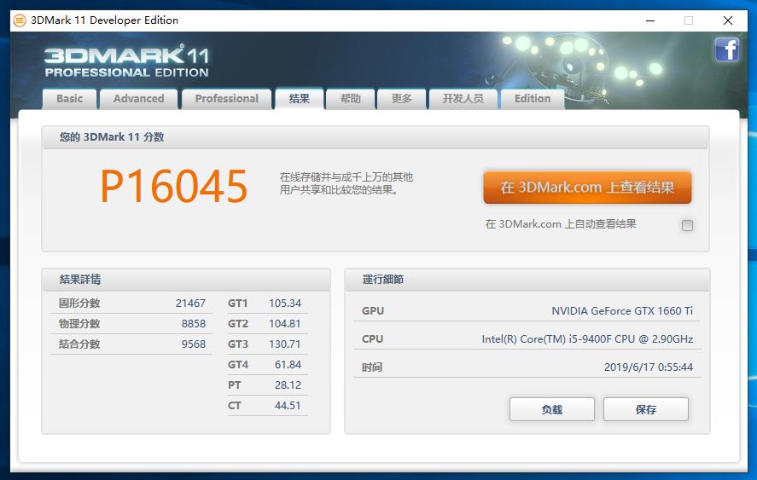Select GPU name NVIDIA GeForce GTX 1660 Ti
This screenshot has height=480, width=757.
click(x=622, y=311)
